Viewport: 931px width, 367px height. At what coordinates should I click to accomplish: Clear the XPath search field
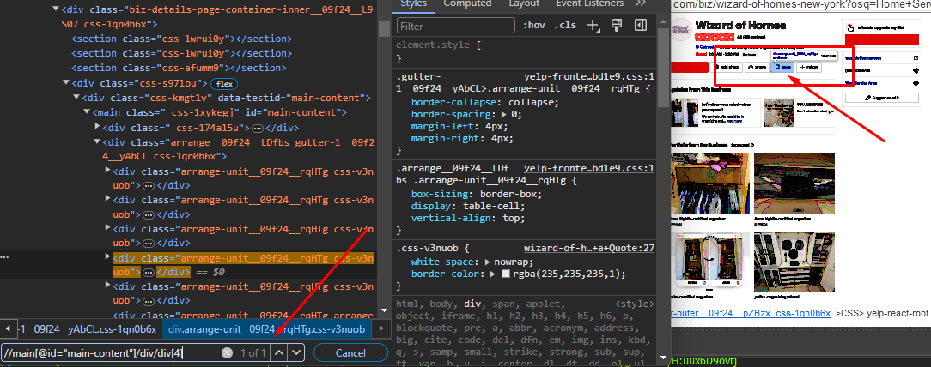(x=227, y=352)
